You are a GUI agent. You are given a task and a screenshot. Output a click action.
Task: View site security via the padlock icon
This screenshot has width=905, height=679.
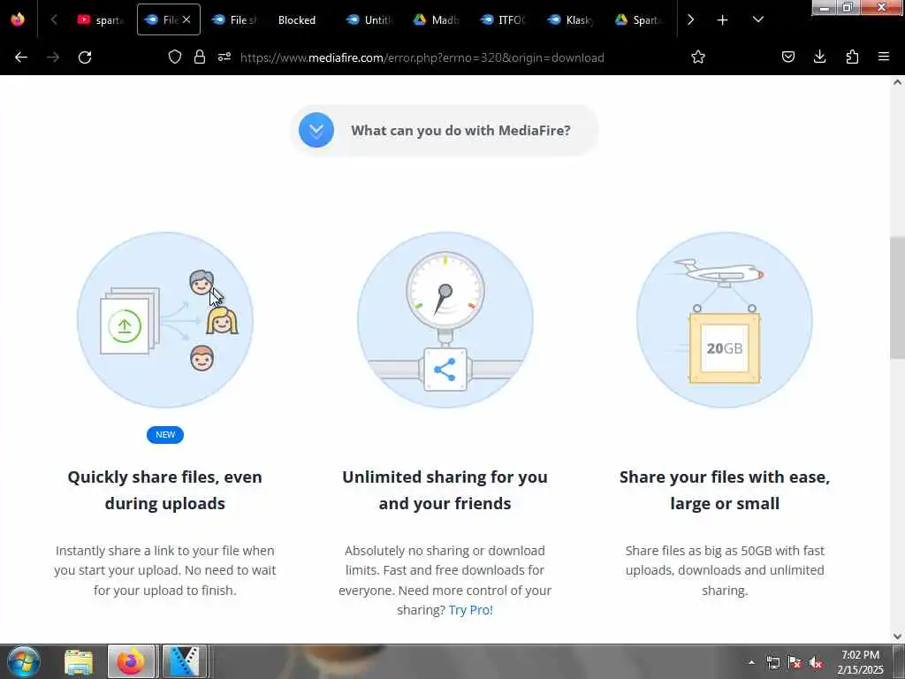[x=200, y=57]
